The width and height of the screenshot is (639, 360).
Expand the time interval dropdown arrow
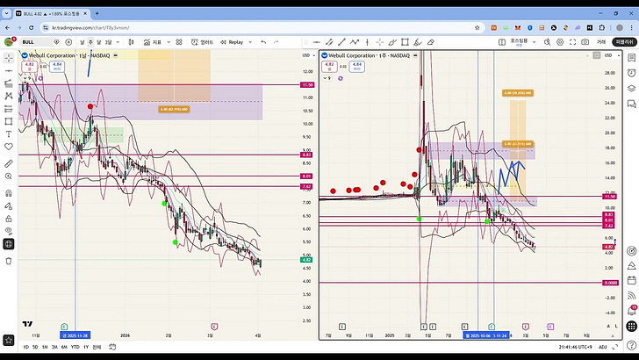click(118, 42)
